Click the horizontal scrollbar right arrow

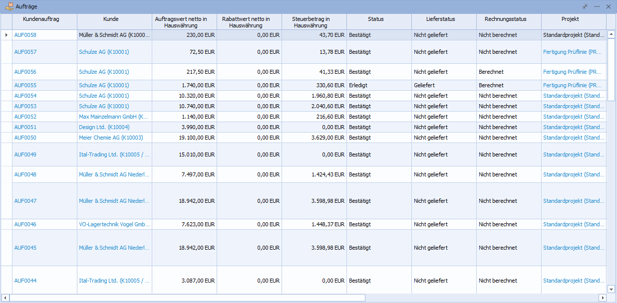click(x=602, y=298)
